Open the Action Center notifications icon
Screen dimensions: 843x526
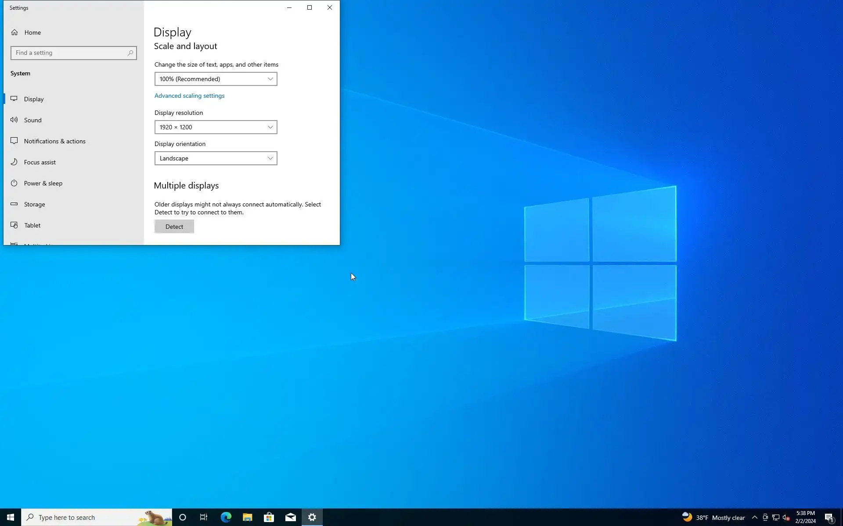click(x=829, y=517)
